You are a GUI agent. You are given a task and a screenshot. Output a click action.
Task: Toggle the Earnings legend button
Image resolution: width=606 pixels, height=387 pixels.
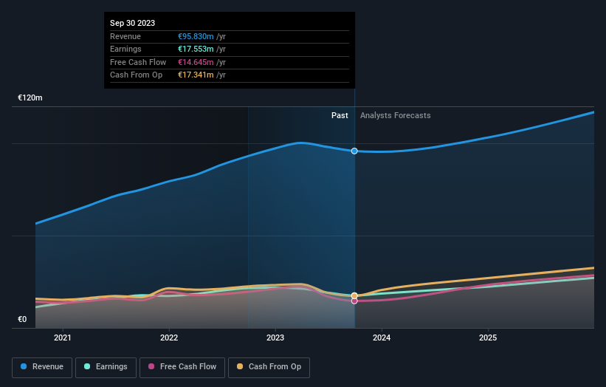pos(106,367)
